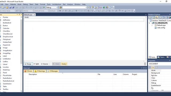This screenshot has width=171, height=96.
Task: Select the Calendar control in Toolbox
Action: pyautogui.click(x=6, y=28)
